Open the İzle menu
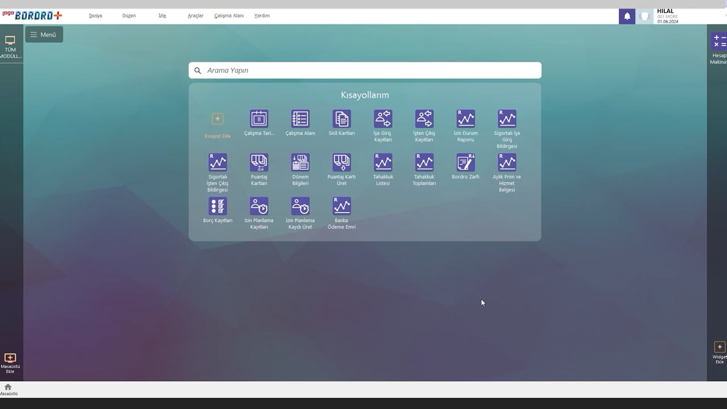The image size is (727, 409). [162, 16]
